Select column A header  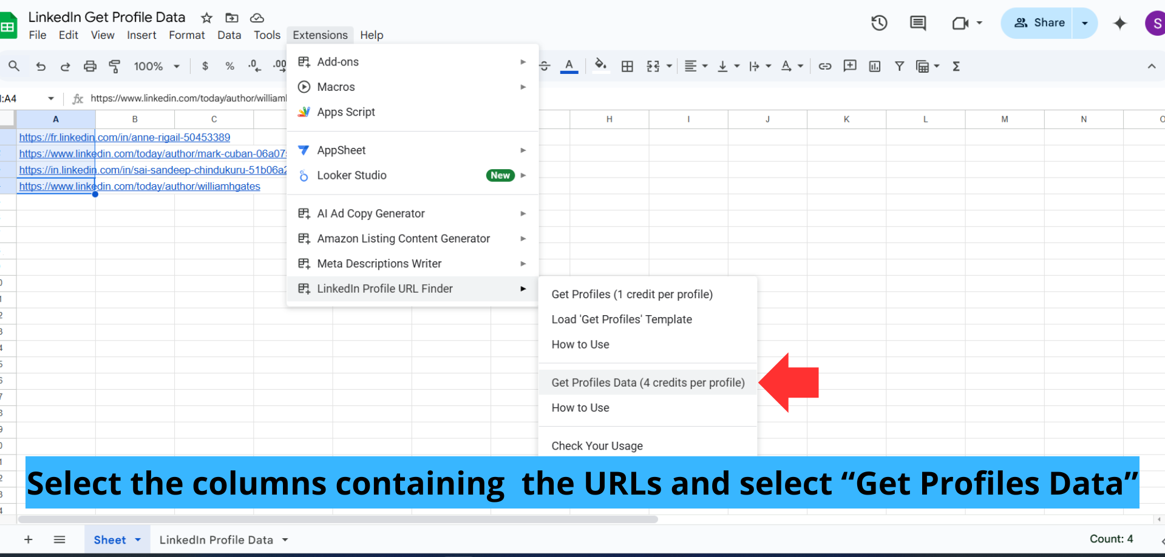56,119
